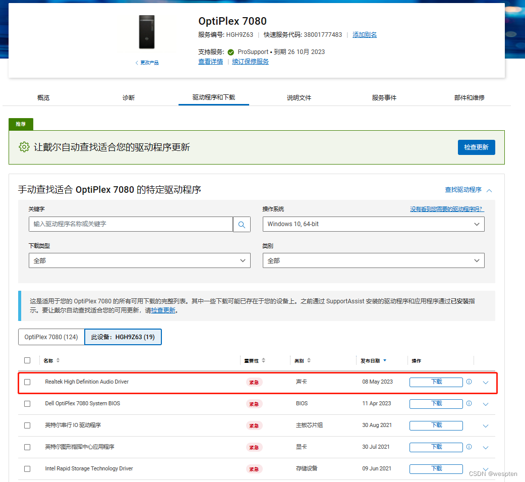Click the 续订保修服务 link
Screen dimensions: 525x482
(x=251, y=62)
